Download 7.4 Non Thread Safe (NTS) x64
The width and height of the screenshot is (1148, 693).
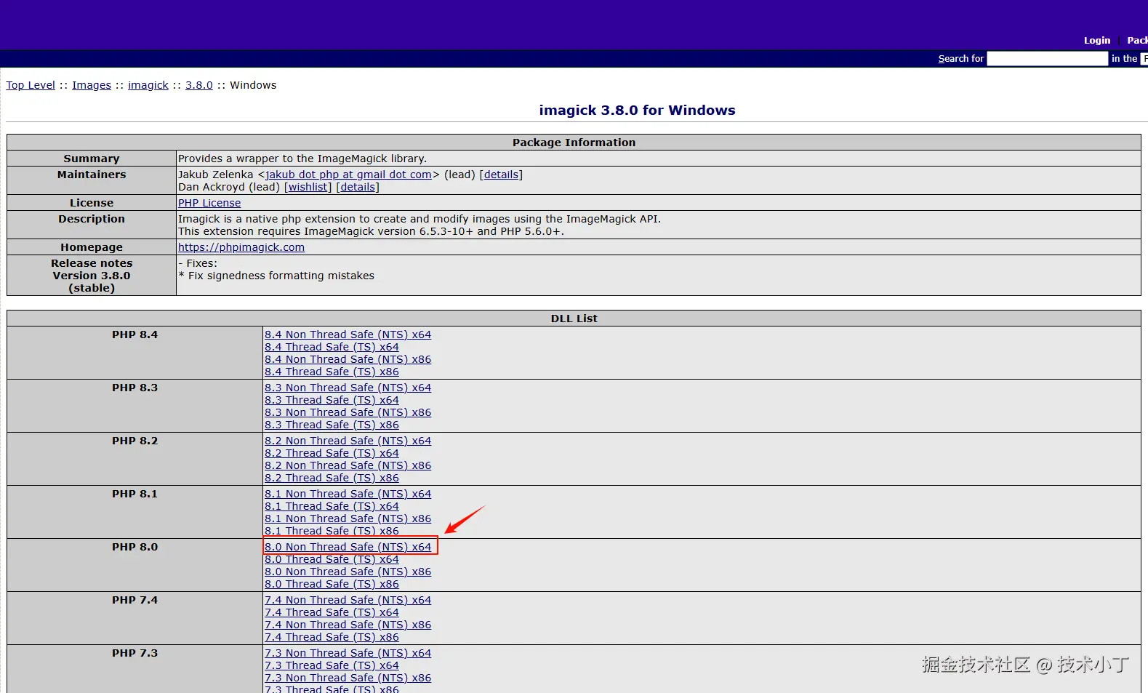coord(348,600)
